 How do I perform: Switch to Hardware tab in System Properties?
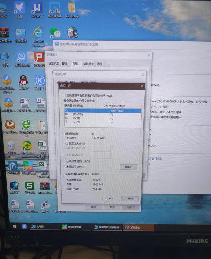point(64,64)
